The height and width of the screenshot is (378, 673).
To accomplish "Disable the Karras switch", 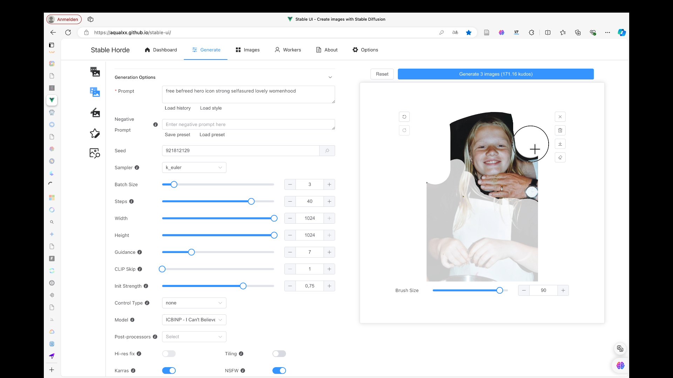I will pos(169,371).
